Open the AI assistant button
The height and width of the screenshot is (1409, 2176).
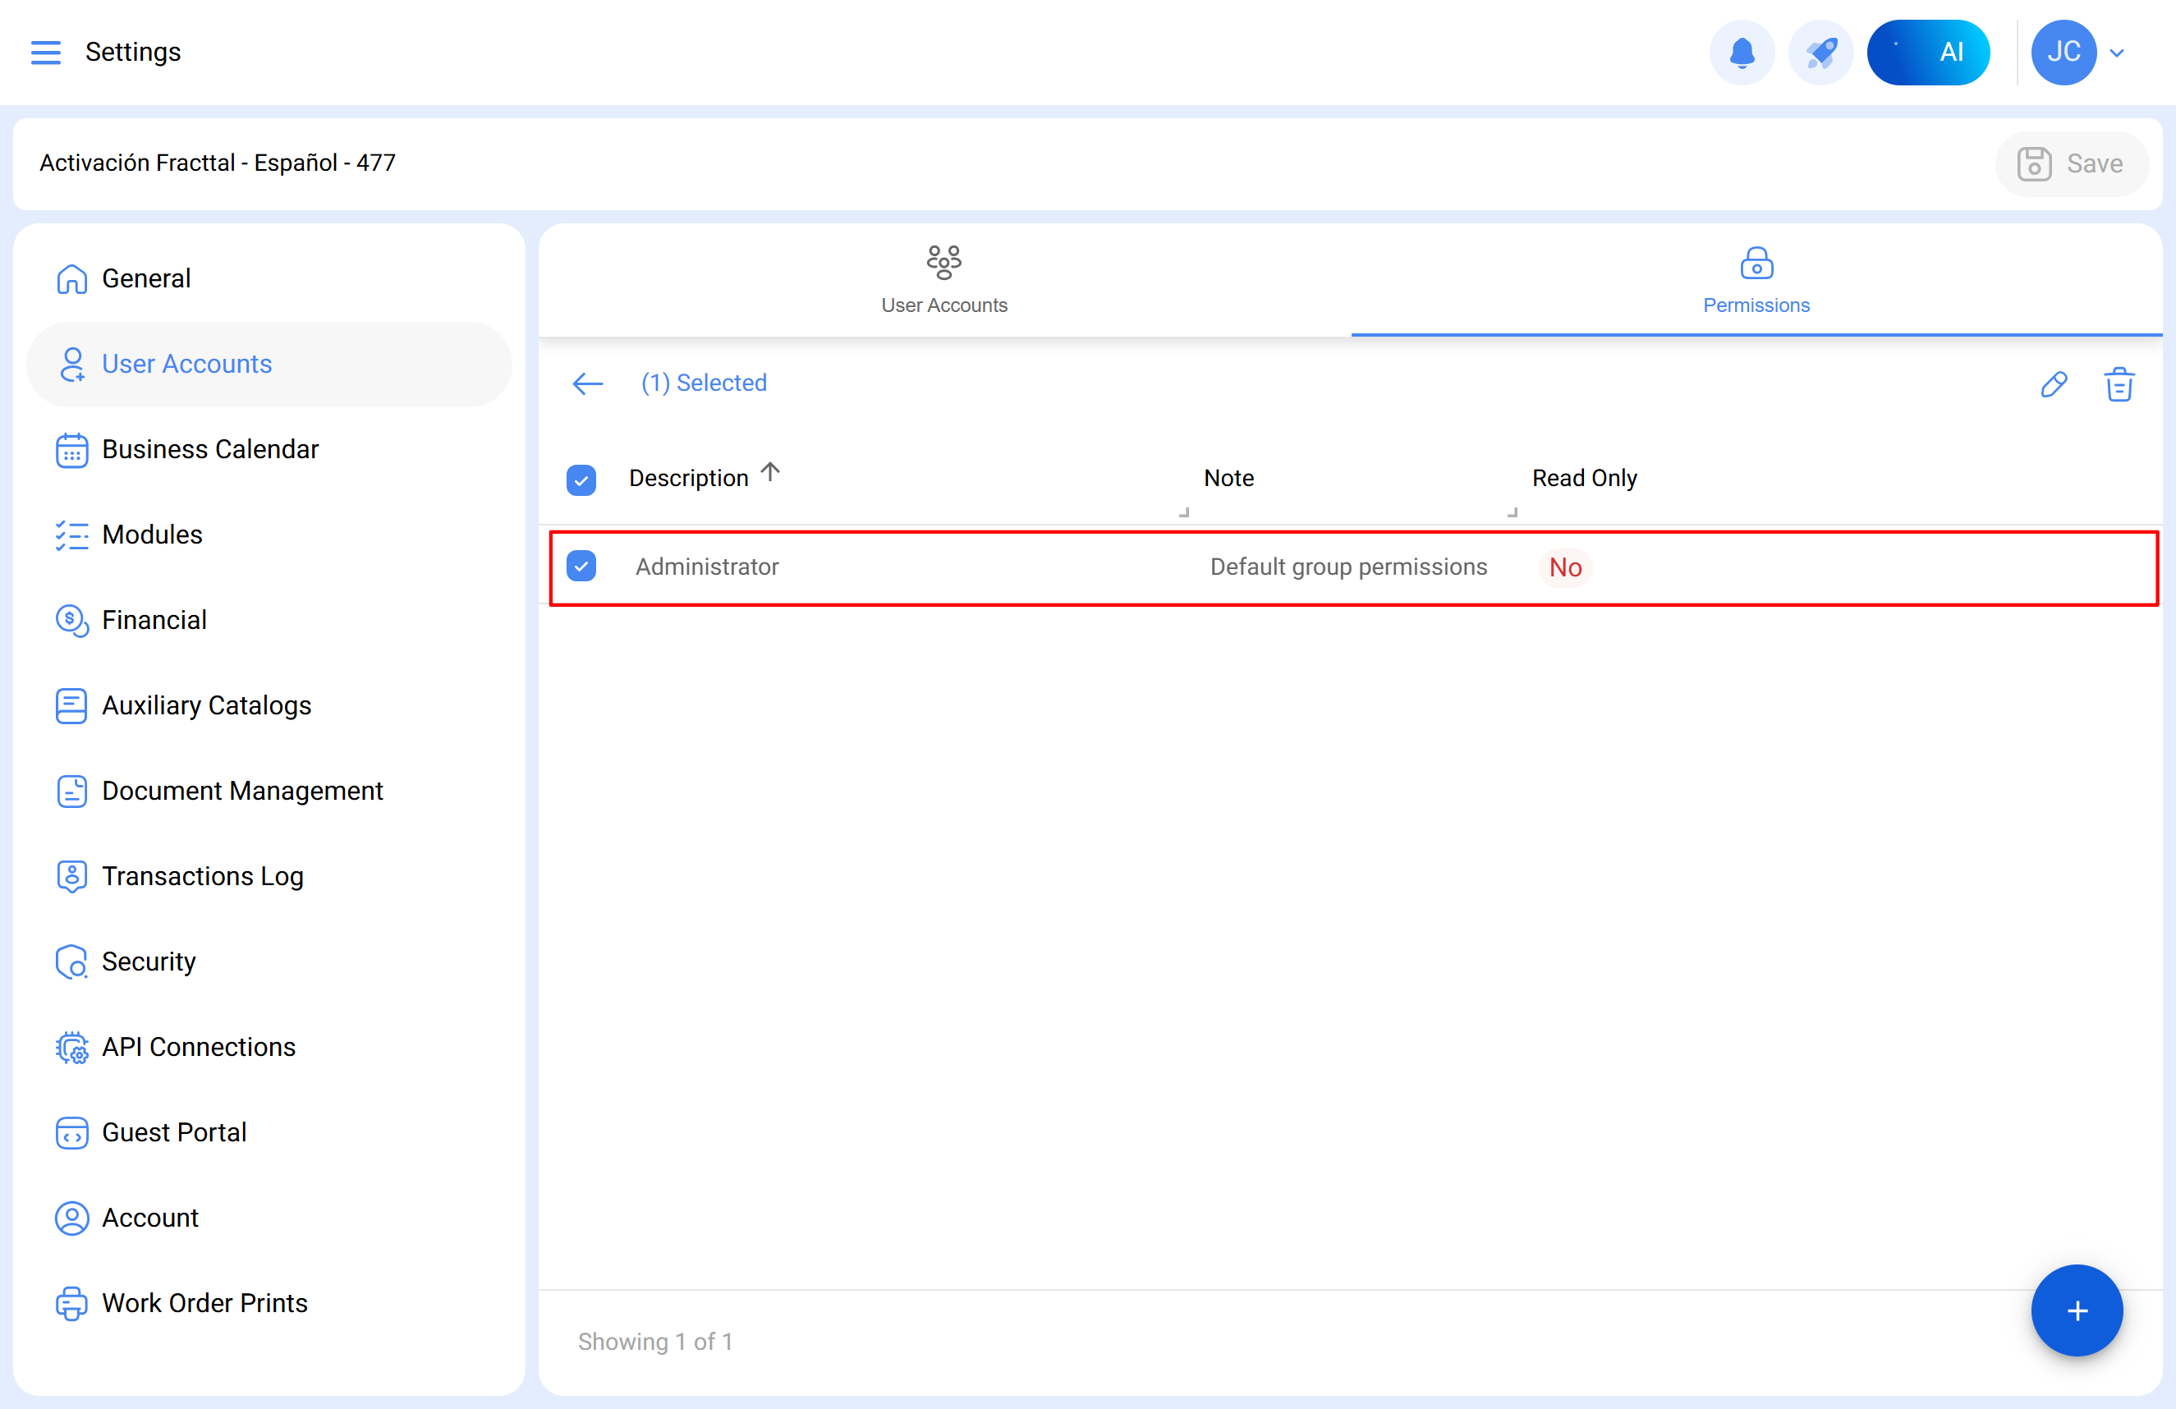coord(1927,52)
